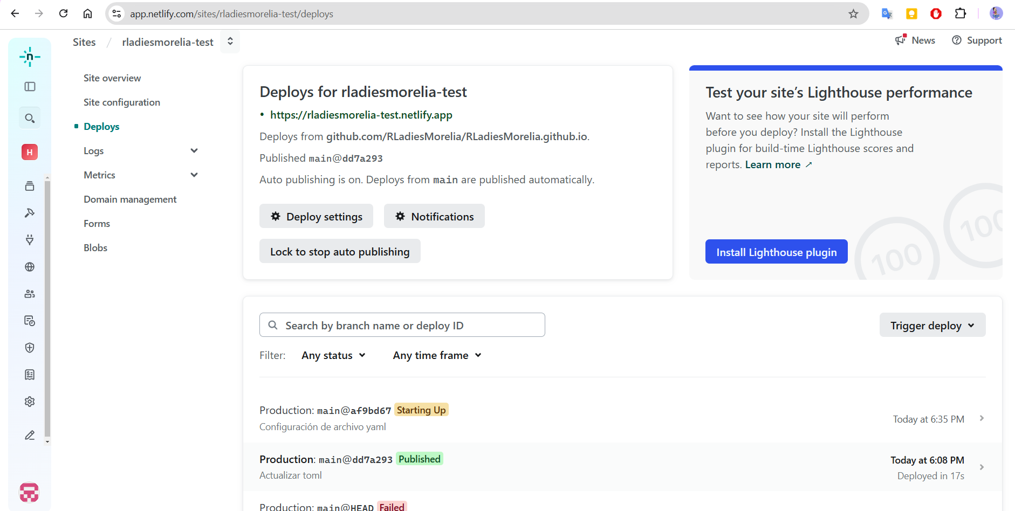Go forward with the browser forward arrow
Screen dimensions: 1015x511
tap(39, 13)
